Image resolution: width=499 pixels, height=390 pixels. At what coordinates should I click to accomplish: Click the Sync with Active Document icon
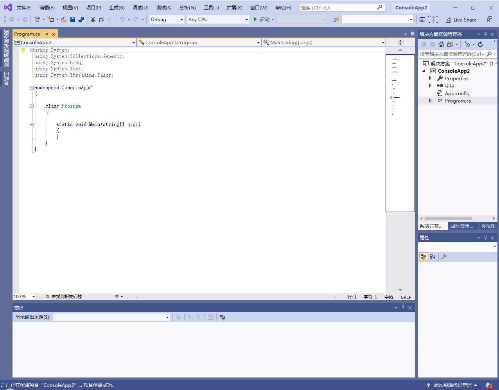pos(450,44)
